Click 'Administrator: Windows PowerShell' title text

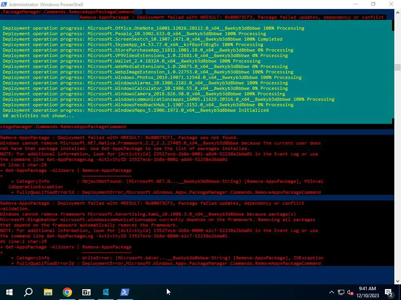pyautogui.click(x=46, y=4)
